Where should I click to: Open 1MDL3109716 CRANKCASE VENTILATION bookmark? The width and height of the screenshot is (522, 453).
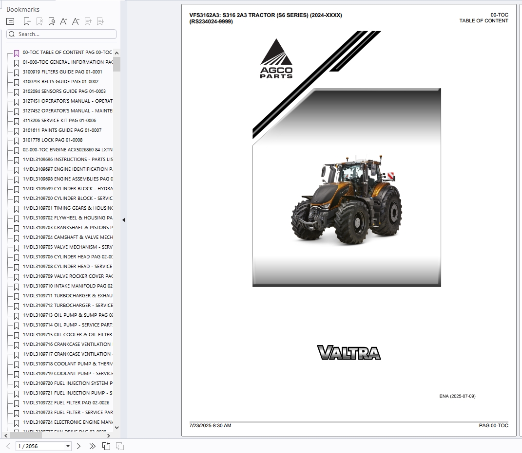(x=68, y=344)
